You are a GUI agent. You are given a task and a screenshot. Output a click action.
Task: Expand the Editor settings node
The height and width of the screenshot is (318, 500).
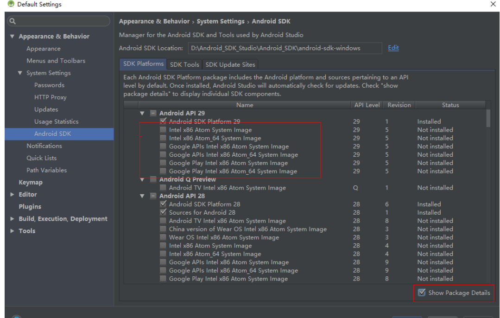pos(12,194)
